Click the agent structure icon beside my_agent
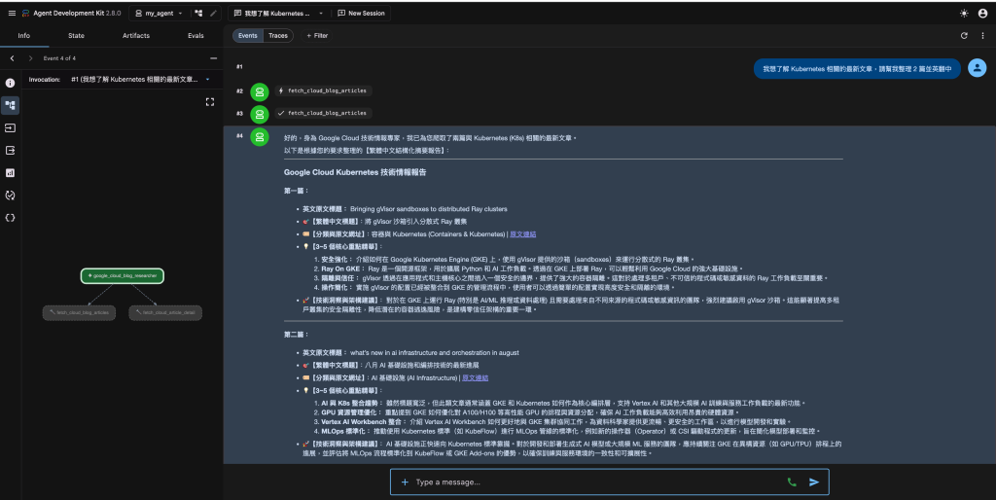The height and width of the screenshot is (500, 996). (x=198, y=14)
